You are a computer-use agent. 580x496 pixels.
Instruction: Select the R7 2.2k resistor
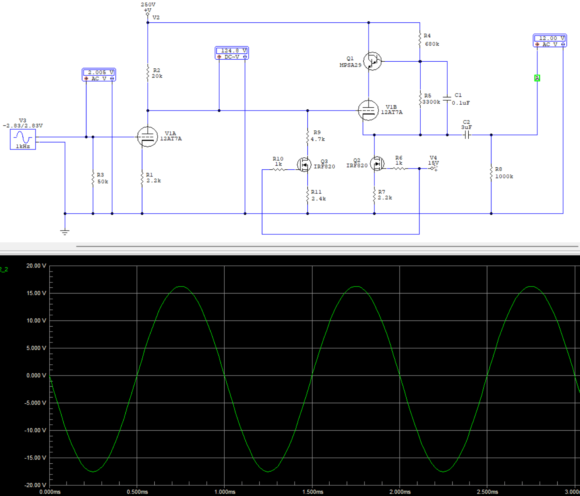(374, 195)
